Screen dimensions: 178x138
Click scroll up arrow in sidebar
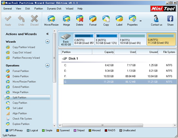point(55,31)
